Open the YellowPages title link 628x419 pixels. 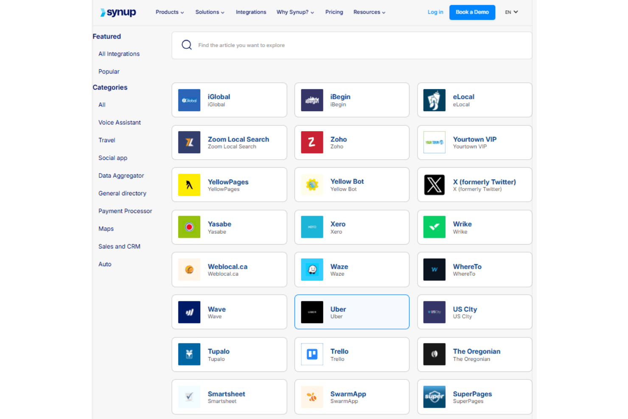click(228, 182)
